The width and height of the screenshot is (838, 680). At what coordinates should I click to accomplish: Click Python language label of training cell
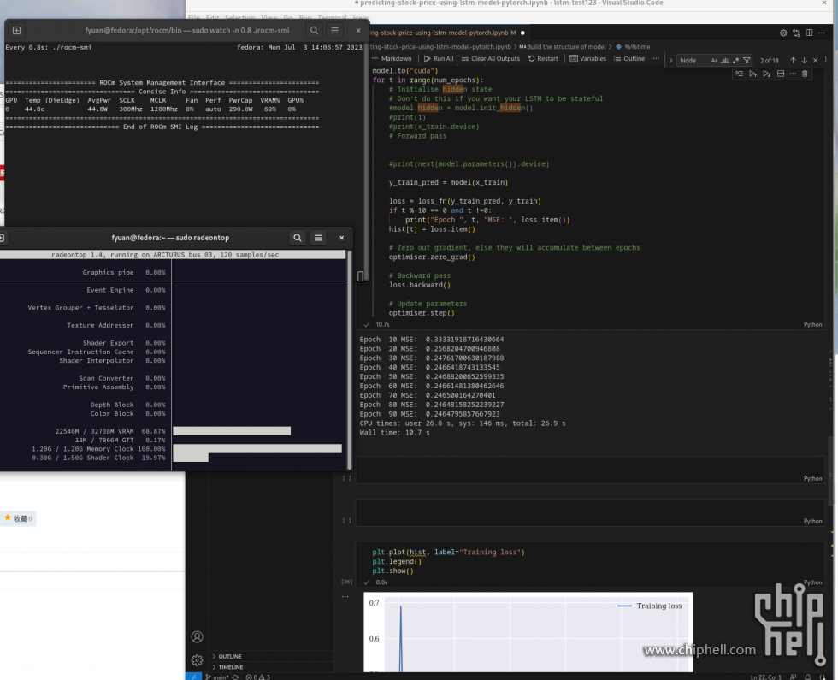coord(812,324)
